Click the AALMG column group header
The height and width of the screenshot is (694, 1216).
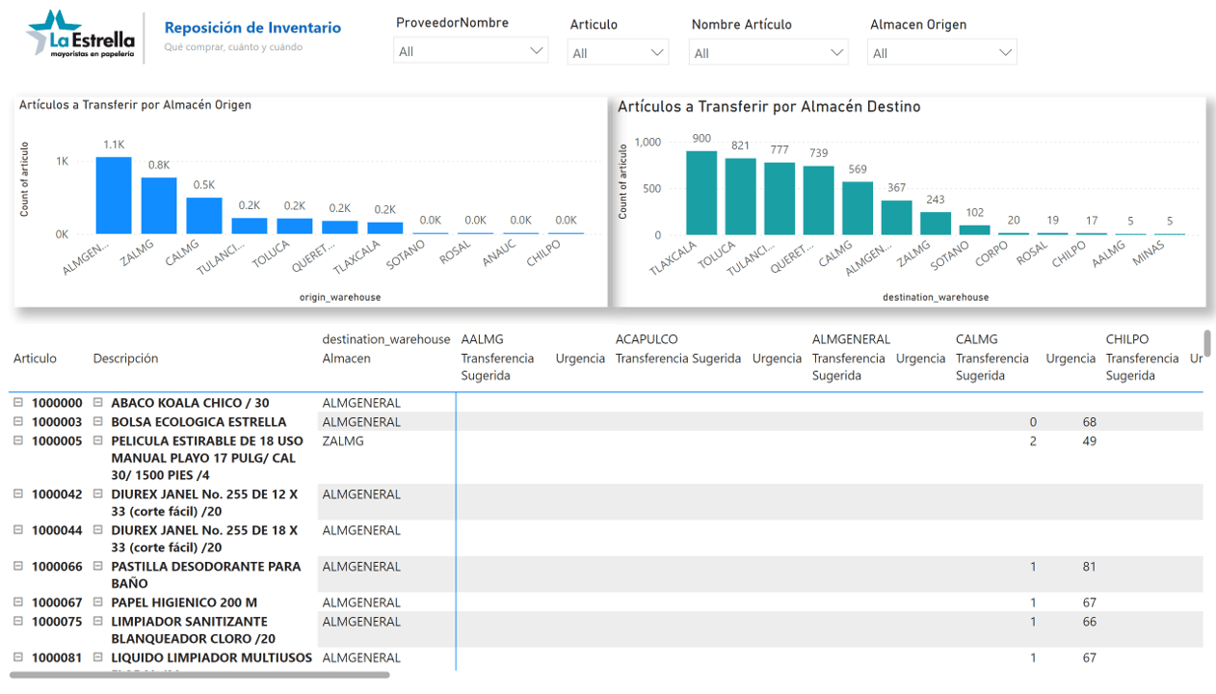(483, 339)
